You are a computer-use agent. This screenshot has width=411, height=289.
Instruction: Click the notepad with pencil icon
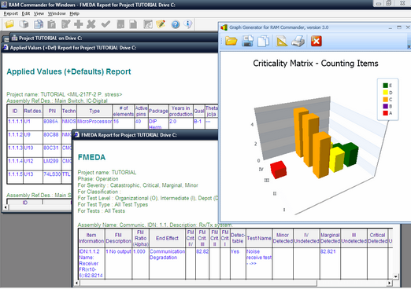(x=161, y=24)
